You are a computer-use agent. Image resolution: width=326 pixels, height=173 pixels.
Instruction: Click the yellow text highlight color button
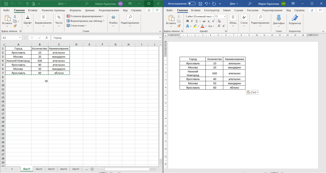[195, 26]
